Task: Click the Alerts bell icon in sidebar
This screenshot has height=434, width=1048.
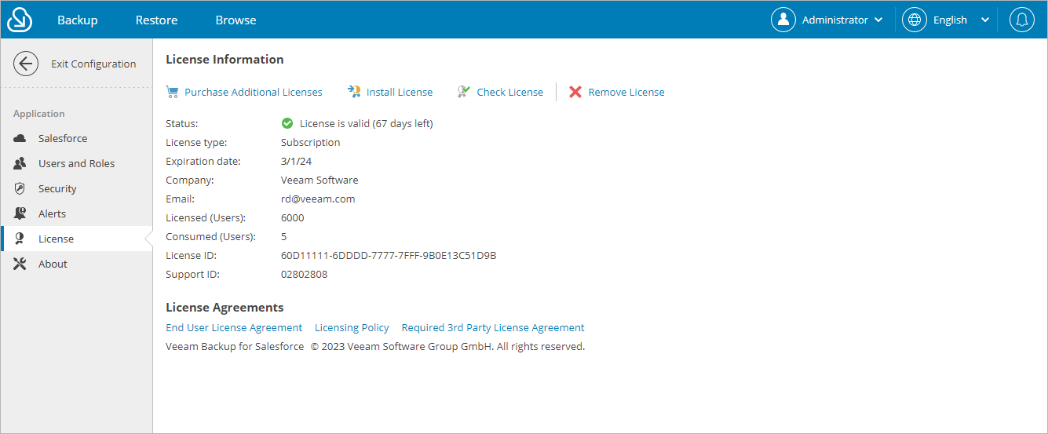Action: 20,213
